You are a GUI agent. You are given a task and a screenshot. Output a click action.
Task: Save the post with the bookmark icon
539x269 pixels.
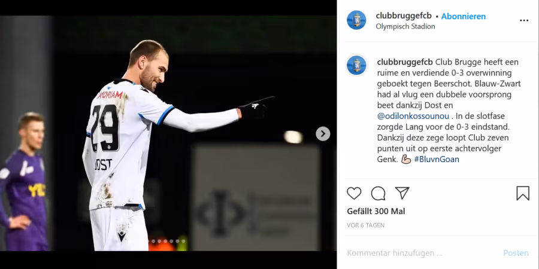[522, 194]
